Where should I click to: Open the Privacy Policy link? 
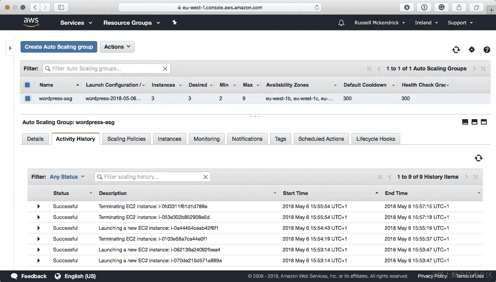click(x=432, y=276)
